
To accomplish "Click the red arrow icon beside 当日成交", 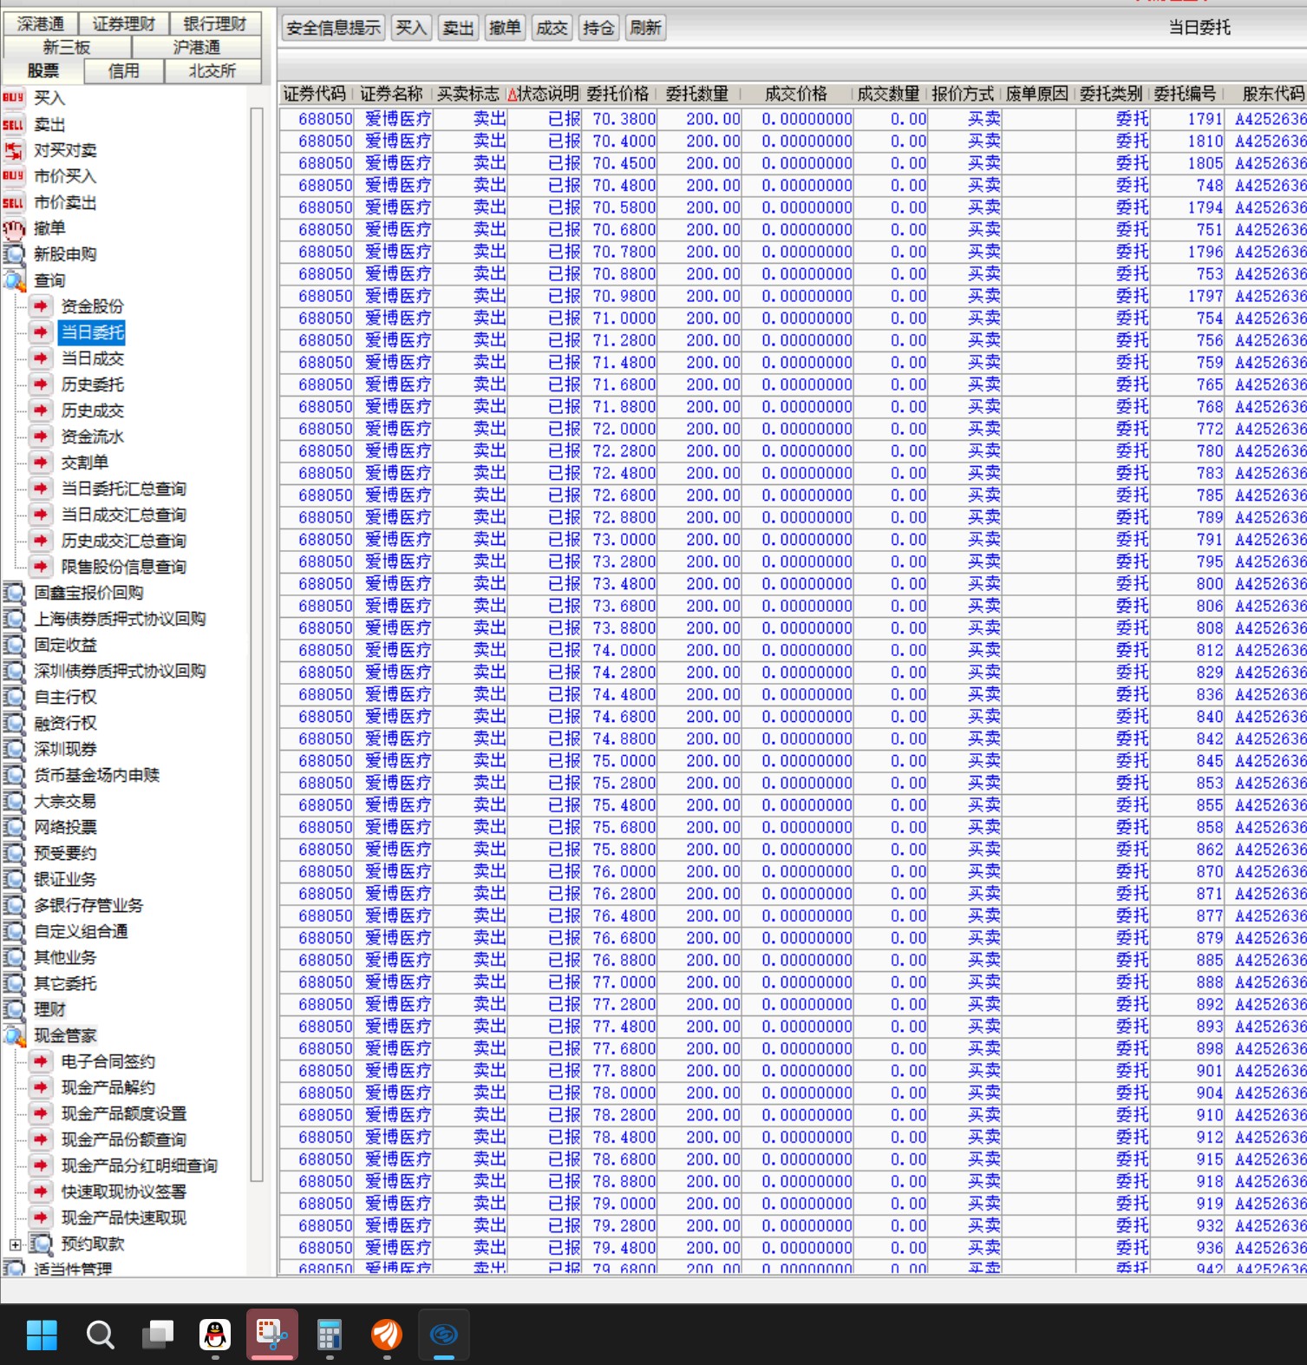I will [41, 358].
